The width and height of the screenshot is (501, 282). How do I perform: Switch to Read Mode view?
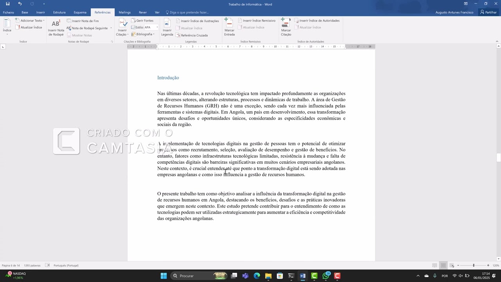click(x=434, y=266)
